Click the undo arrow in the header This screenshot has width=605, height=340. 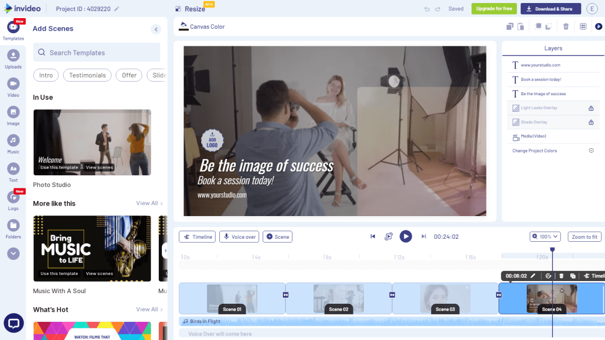point(427,9)
